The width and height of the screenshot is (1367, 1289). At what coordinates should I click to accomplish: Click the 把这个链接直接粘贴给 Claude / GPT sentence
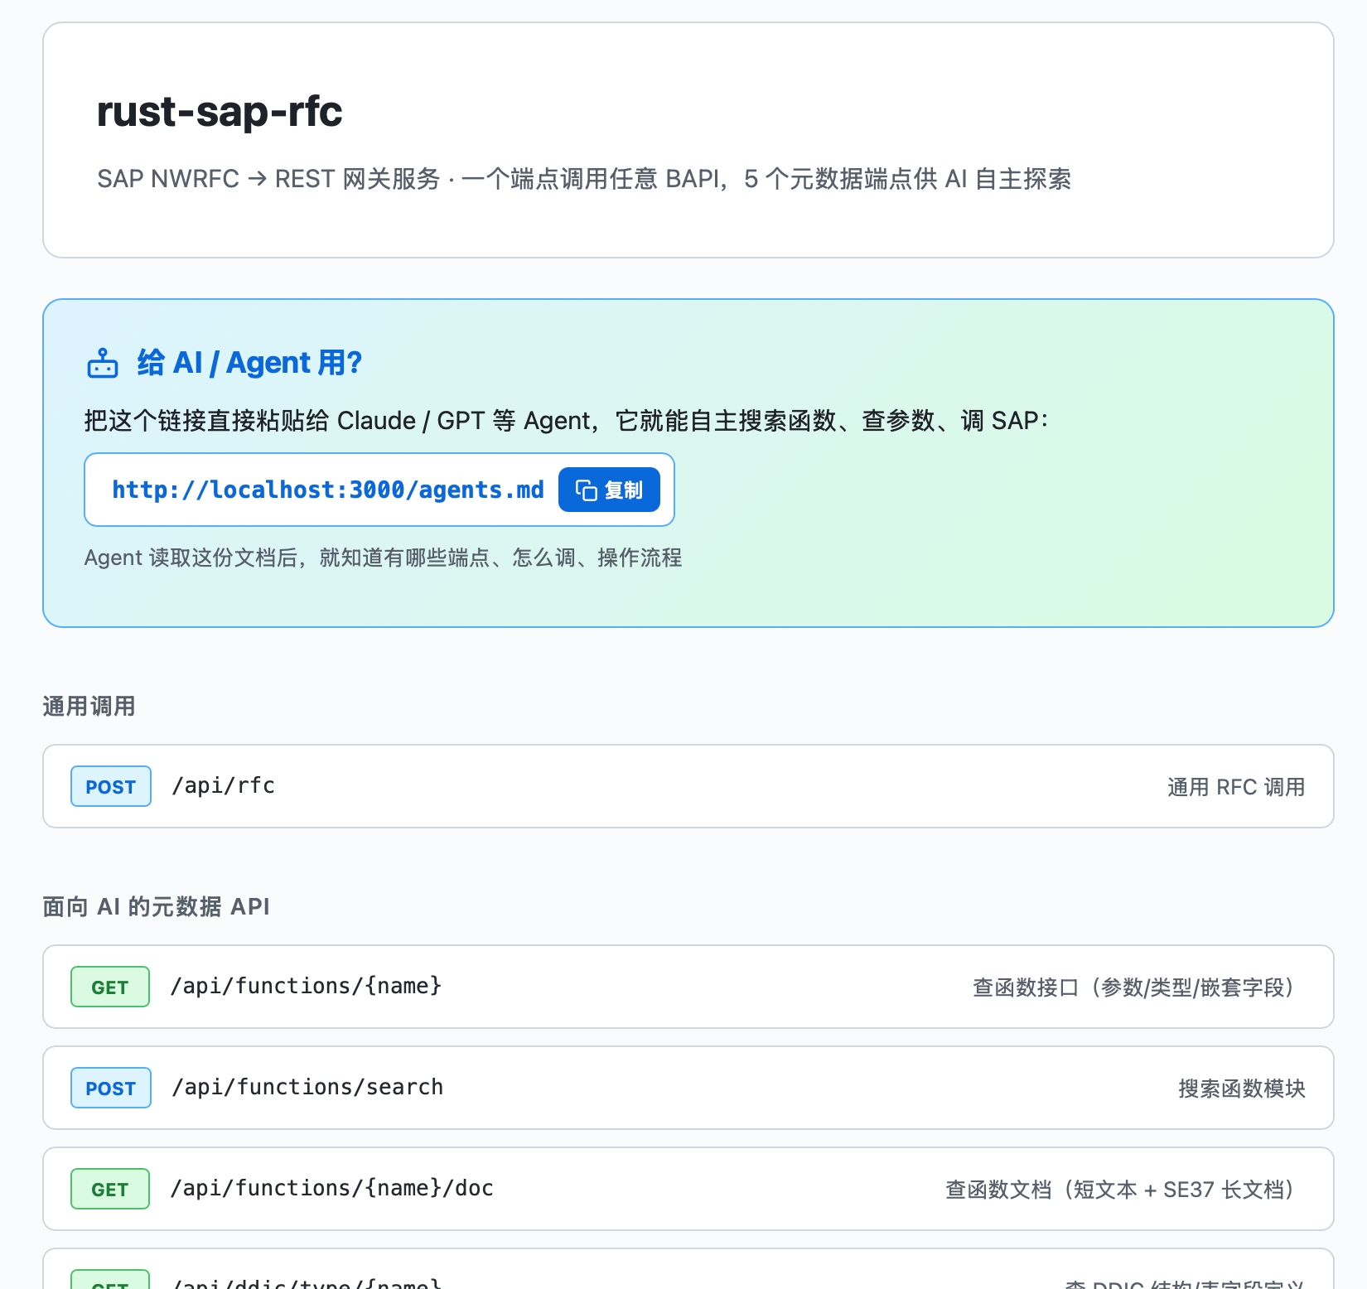tap(567, 421)
